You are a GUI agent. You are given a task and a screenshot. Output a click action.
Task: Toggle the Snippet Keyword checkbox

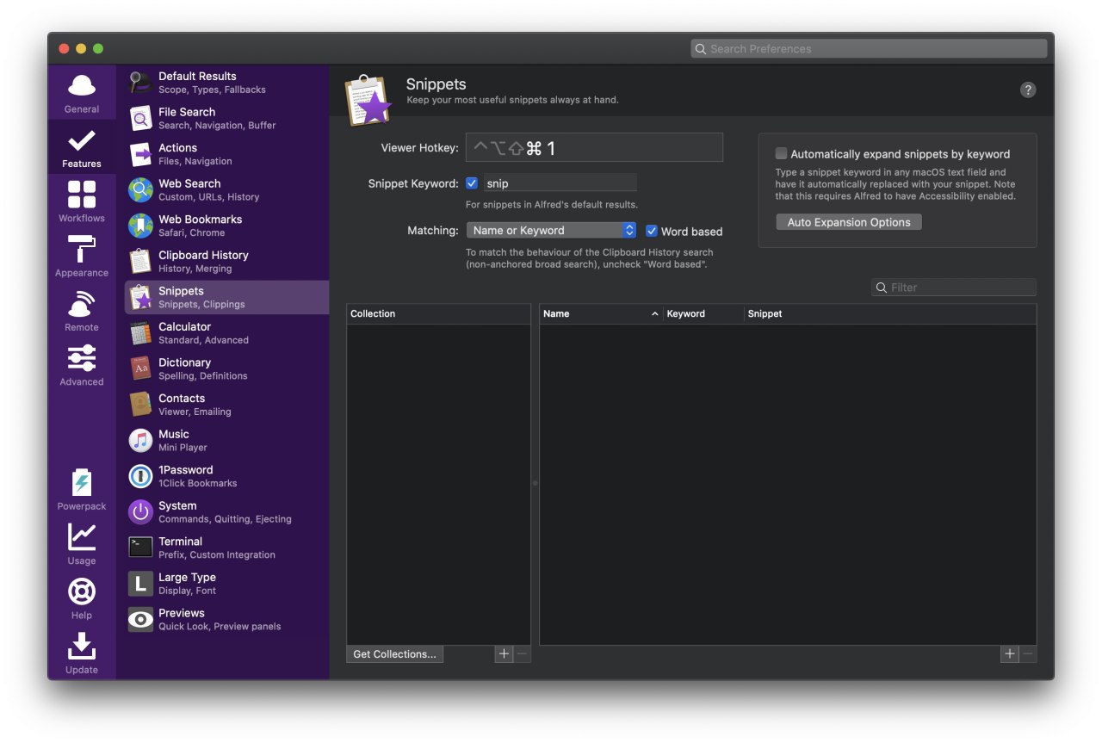472,183
